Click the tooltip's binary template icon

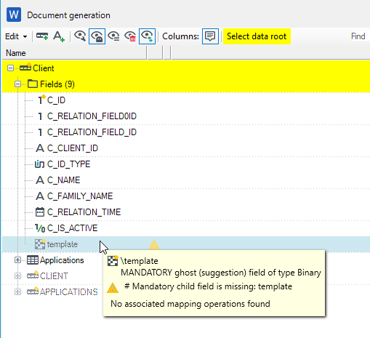click(113, 260)
